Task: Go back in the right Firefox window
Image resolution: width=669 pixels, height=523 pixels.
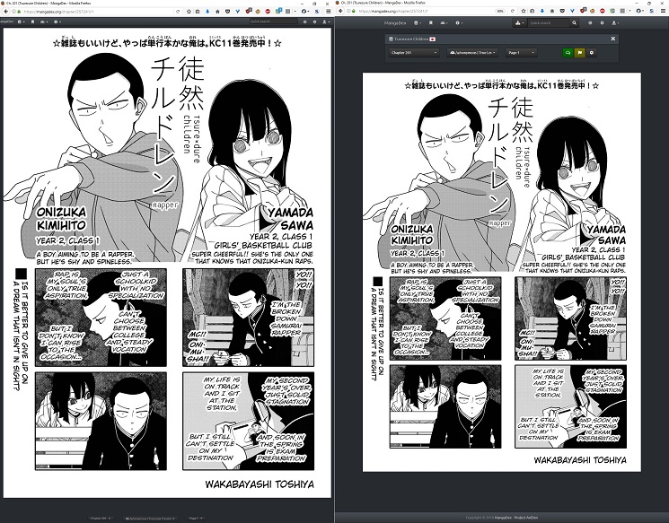Action: tap(340, 12)
